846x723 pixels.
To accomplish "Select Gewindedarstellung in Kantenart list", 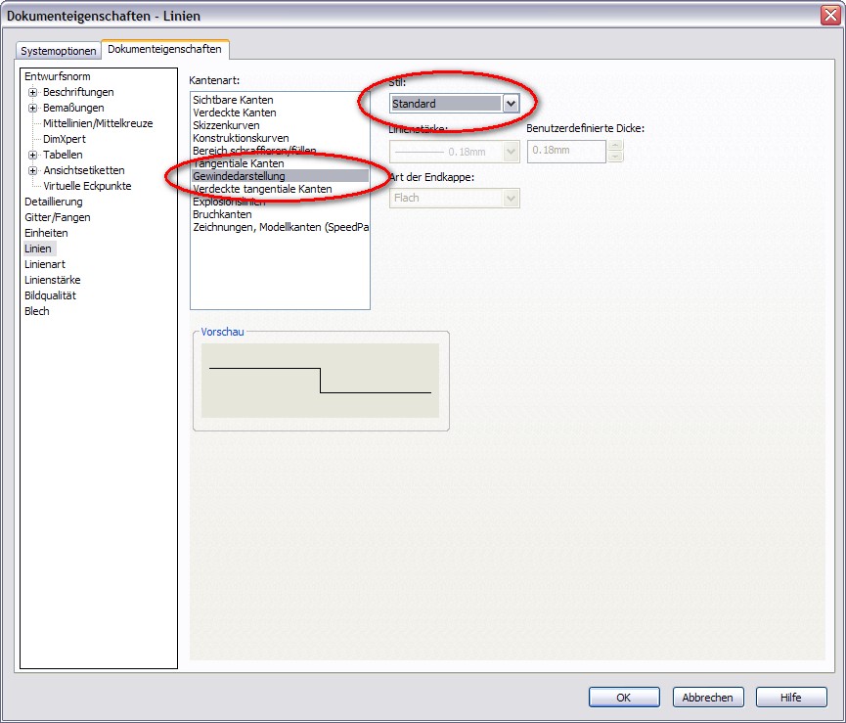I will [280, 176].
